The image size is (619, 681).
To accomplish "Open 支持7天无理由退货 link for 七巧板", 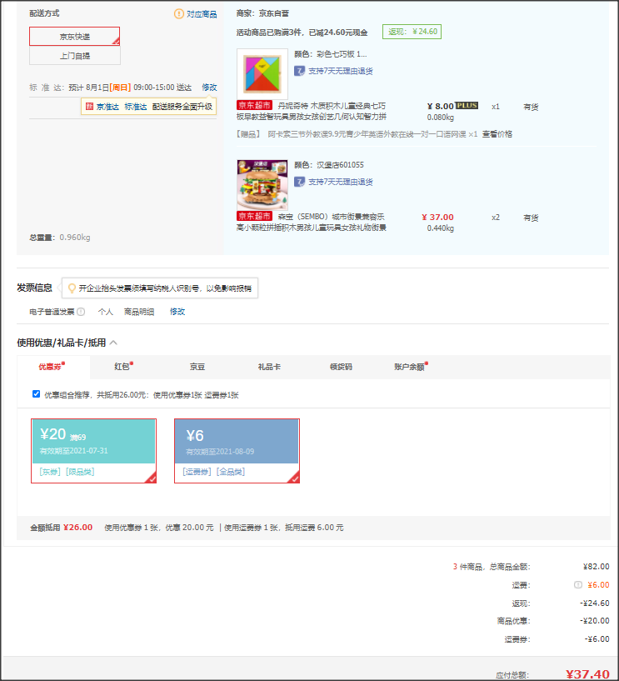I will (340, 71).
